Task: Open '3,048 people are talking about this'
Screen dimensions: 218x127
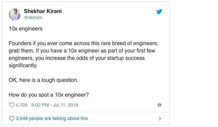Action: [x=52, y=118]
